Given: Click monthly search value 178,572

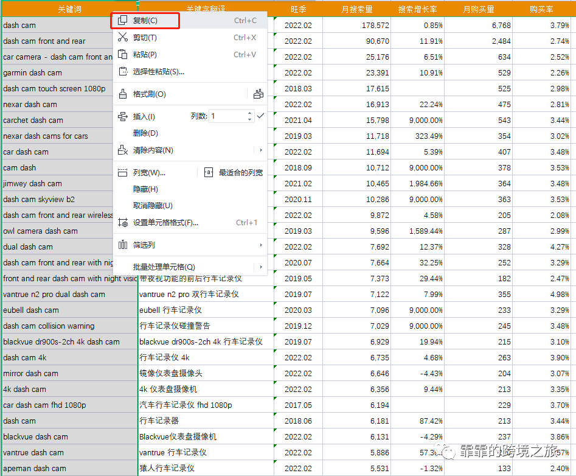Looking at the screenshot, I should [356, 26].
